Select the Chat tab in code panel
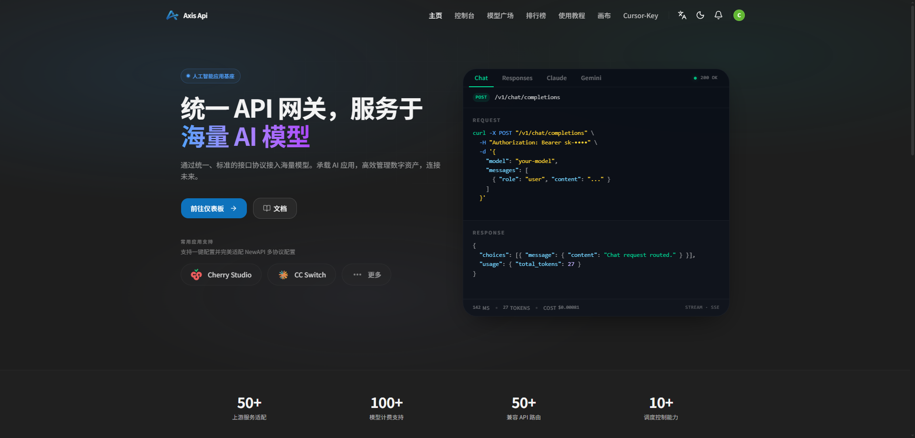This screenshot has height=438, width=915. coord(481,78)
